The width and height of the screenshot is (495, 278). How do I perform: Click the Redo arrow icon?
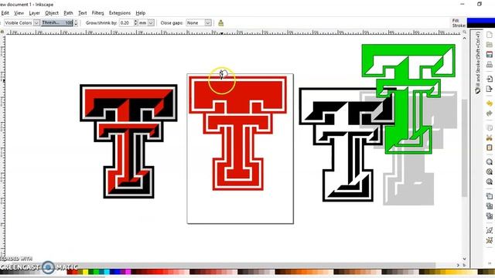(490, 114)
